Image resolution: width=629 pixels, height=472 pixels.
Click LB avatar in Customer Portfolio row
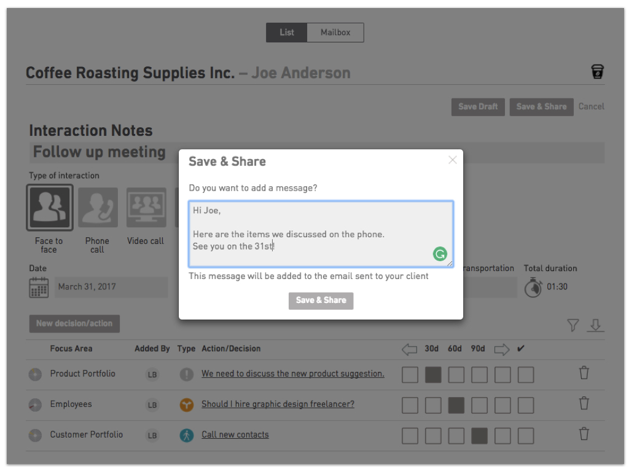point(152,436)
